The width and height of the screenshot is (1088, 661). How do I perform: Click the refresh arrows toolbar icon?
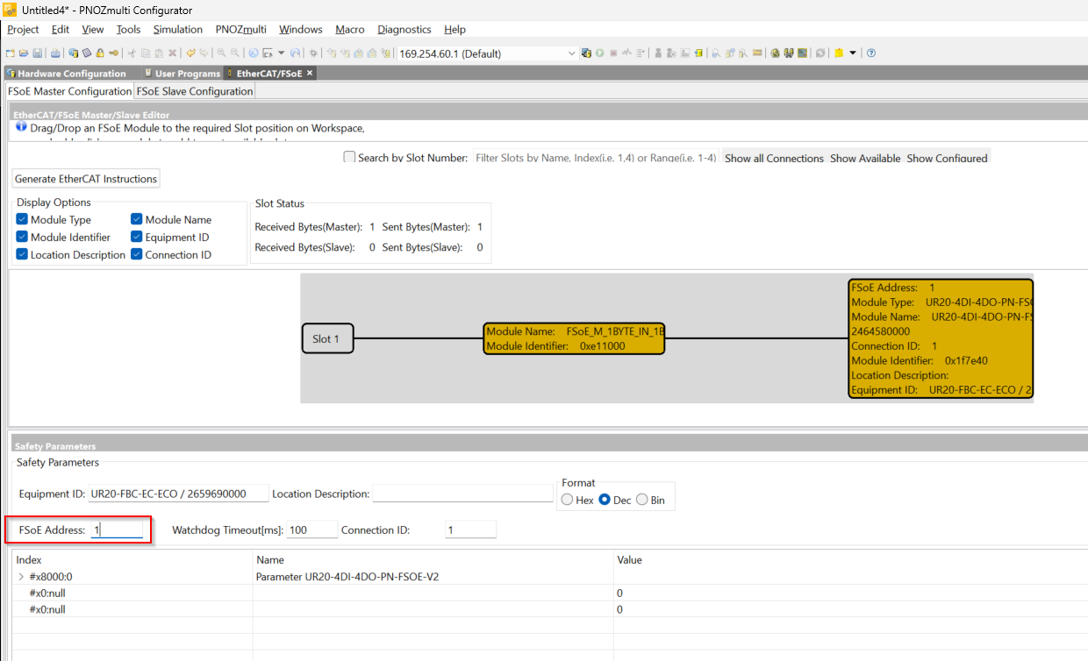pyautogui.click(x=820, y=53)
